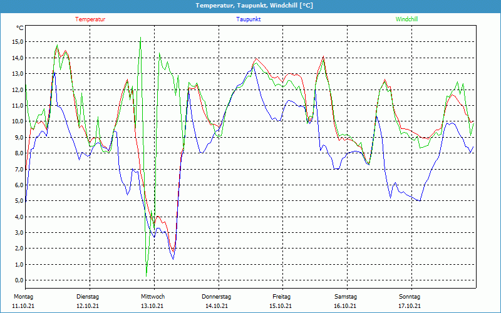Click the Mittwoch day label
Image resolution: width=501 pixels, height=313 pixels.
click(x=153, y=297)
